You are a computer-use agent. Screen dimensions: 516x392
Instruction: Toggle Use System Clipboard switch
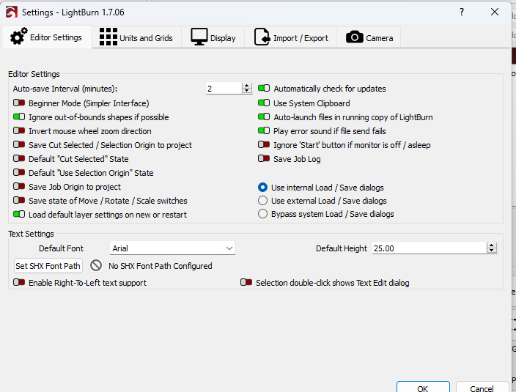pyautogui.click(x=264, y=103)
